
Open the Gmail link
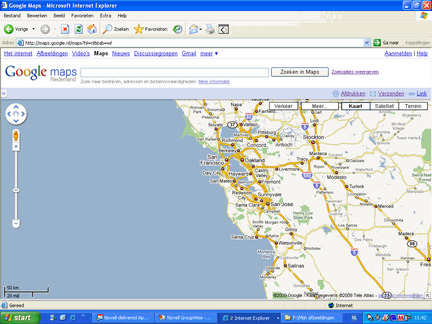tap(189, 54)
